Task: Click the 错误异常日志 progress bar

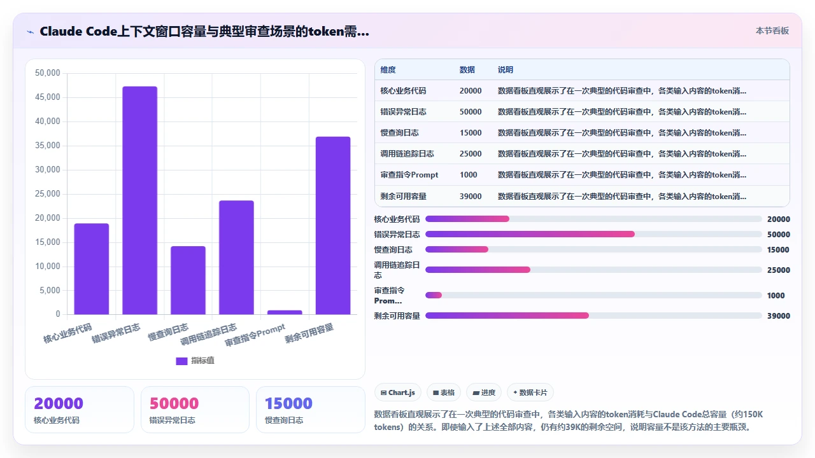Action: (593, 234)
